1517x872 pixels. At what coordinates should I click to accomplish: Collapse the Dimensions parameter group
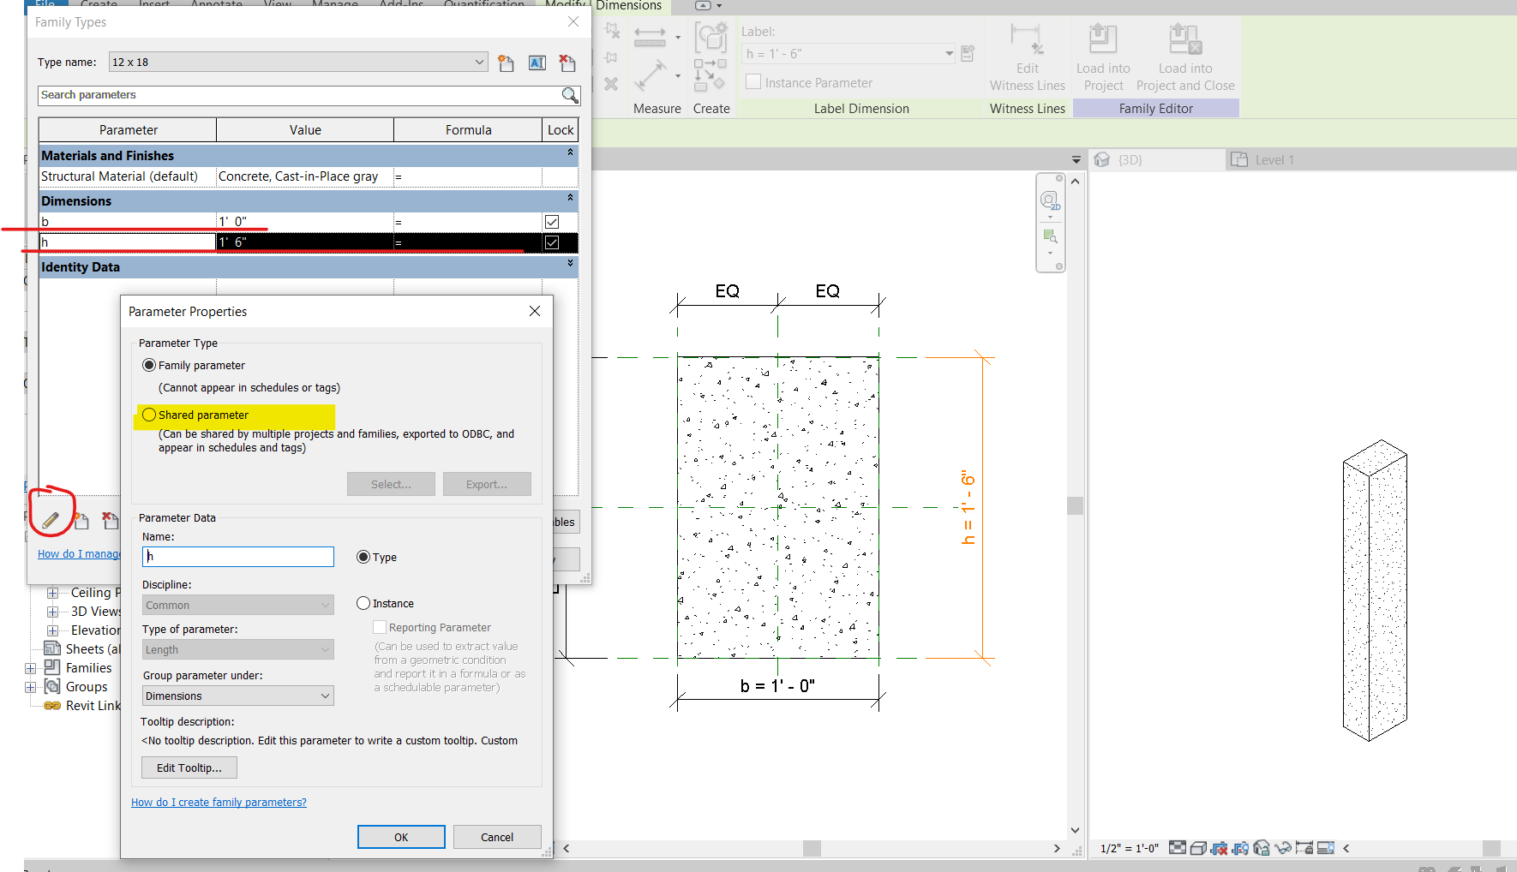[x=570, y=200]
